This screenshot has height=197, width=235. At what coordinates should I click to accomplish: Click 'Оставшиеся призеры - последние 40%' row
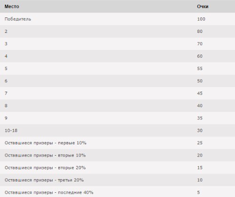(117, 192)
